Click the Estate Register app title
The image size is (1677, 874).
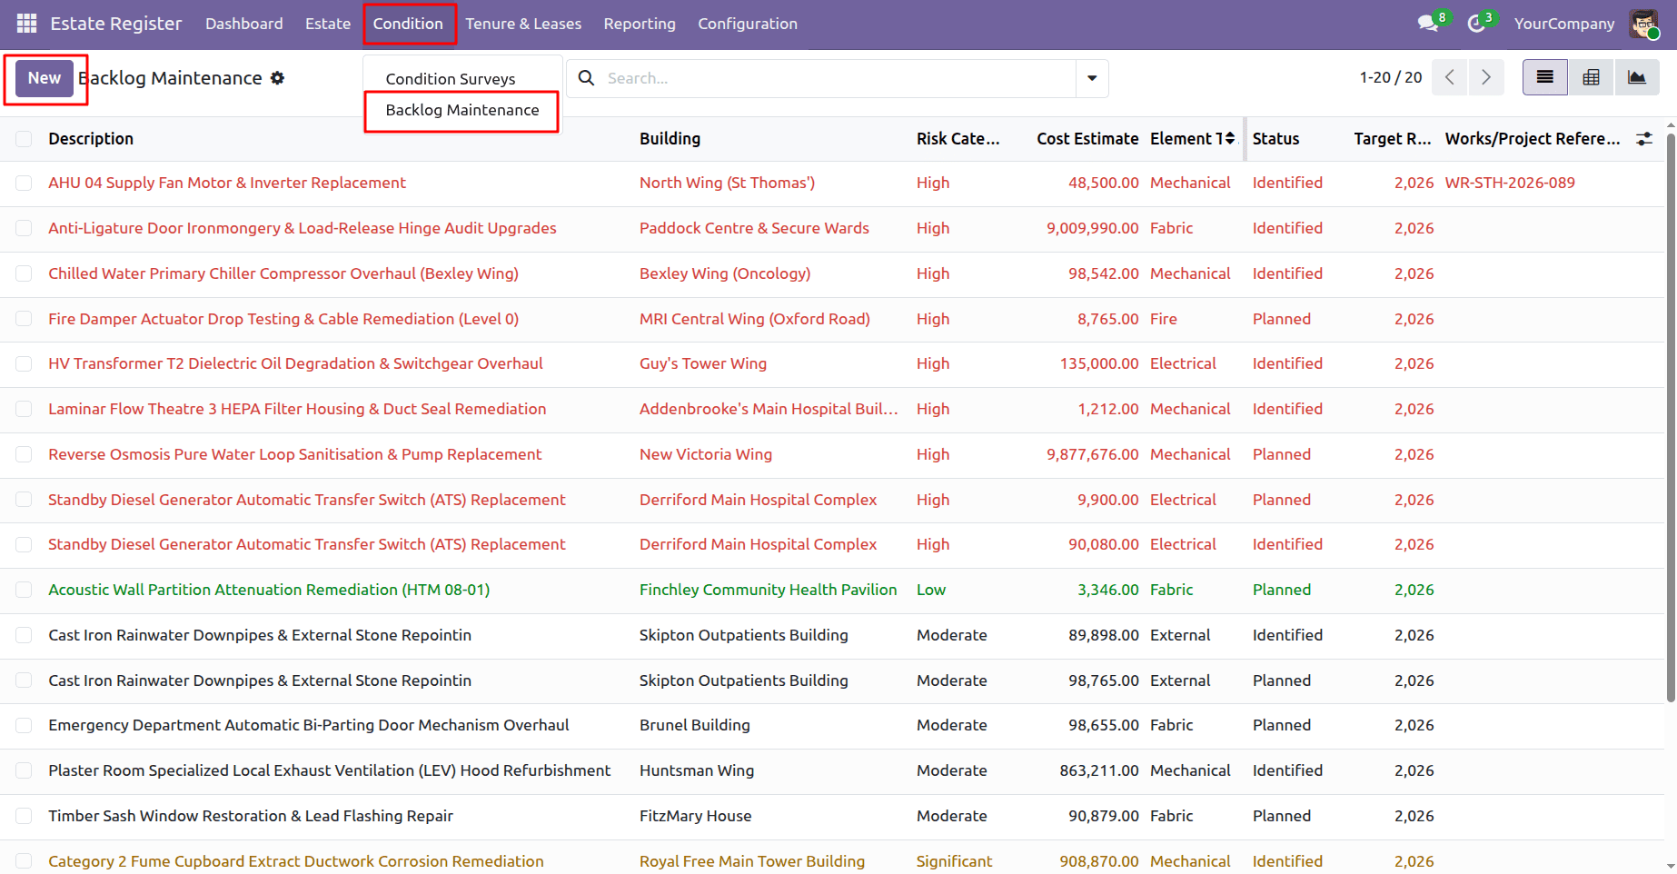click(116, 24)
